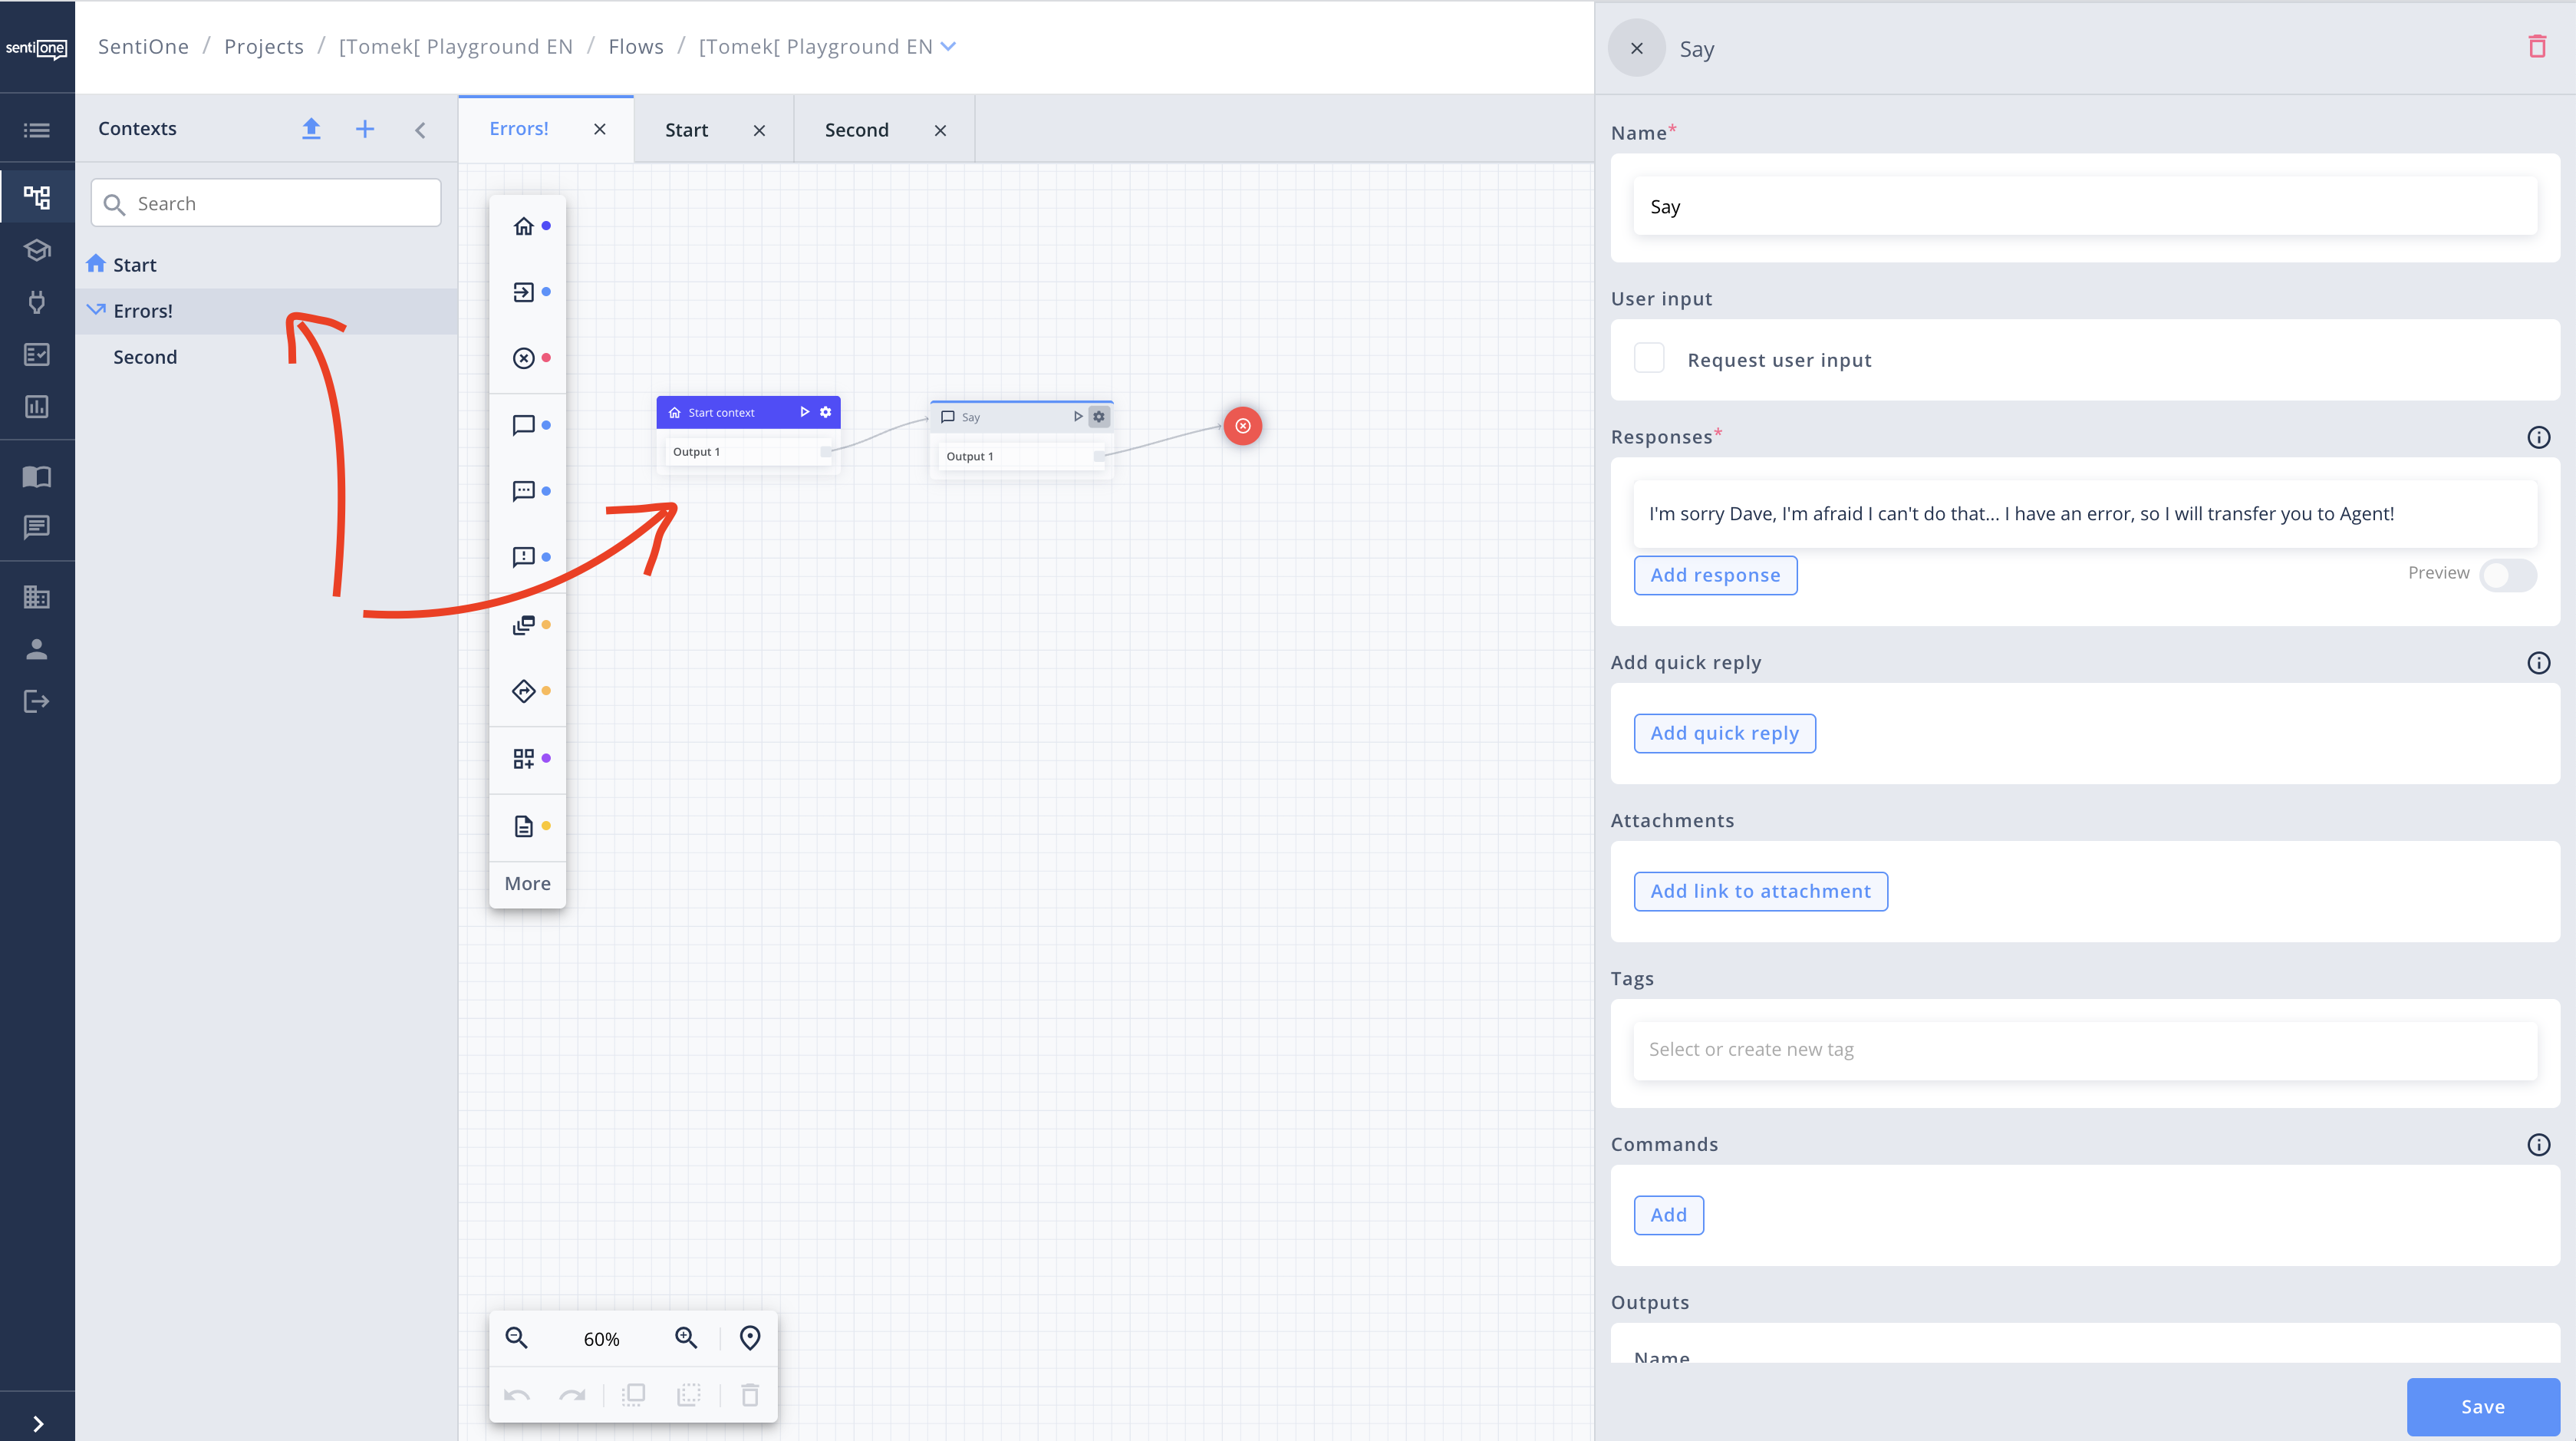The width and height of the screenshot is (2576, 1441).
Task: Select the end flow block icon
Action: click(523, 358)
